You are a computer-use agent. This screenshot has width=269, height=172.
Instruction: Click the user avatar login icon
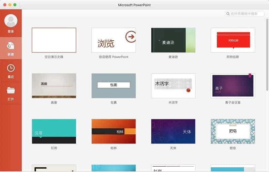pyautogui.click(x=11, y=21)
